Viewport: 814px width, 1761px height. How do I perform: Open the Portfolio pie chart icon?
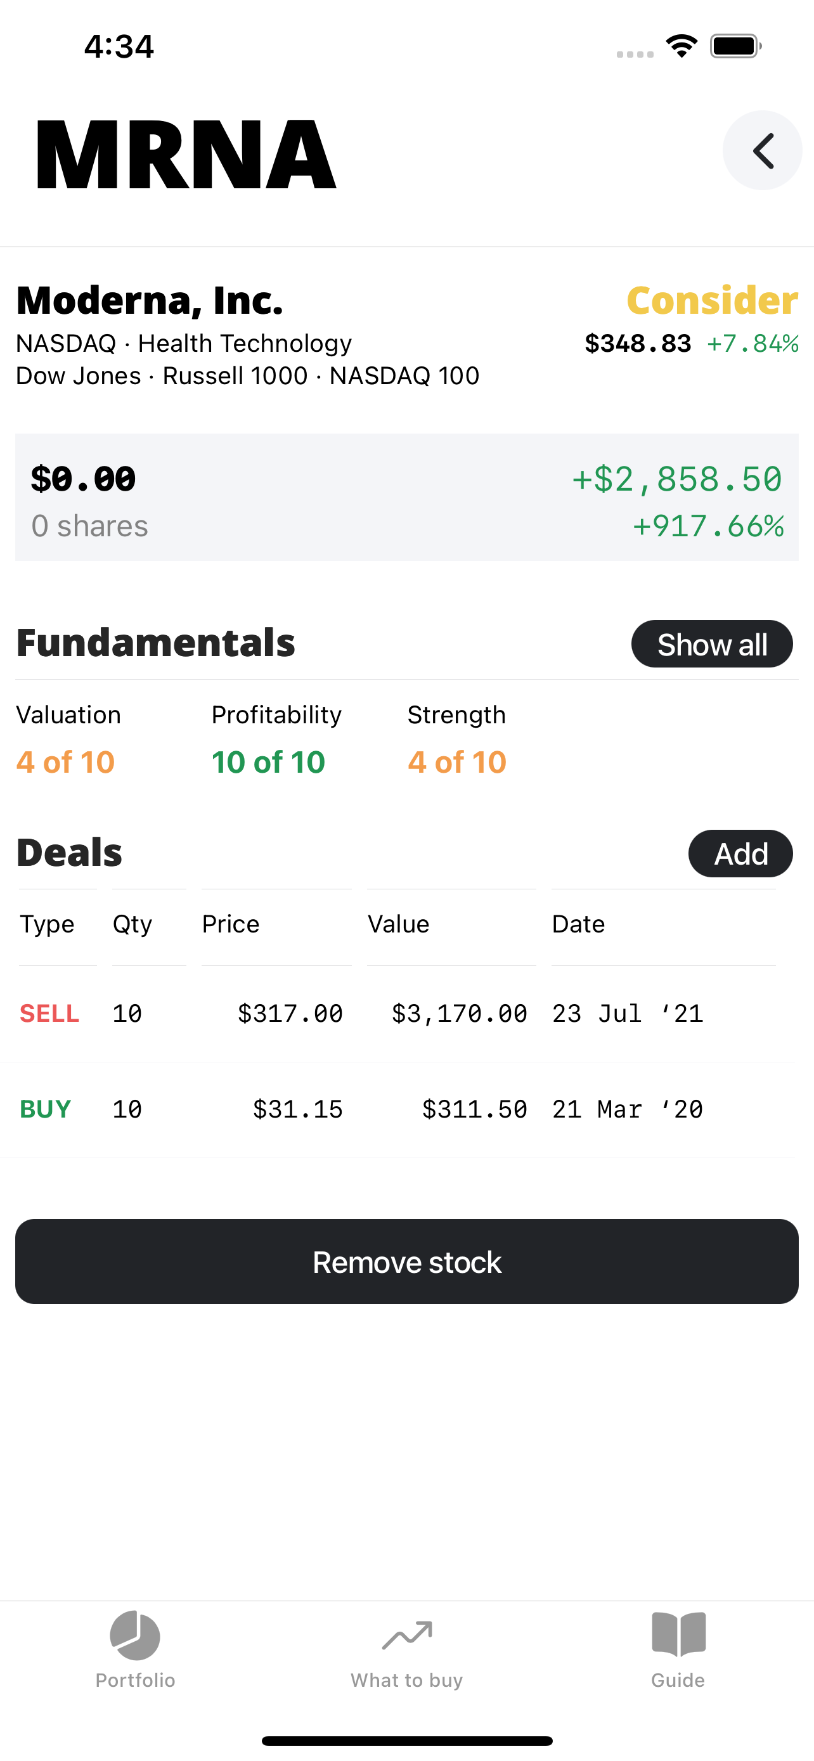point(135,1635)
